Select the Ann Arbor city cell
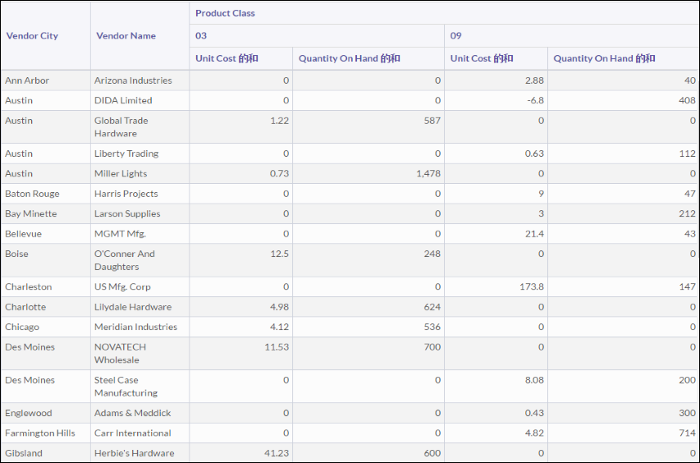 click(x=27, y=80)
